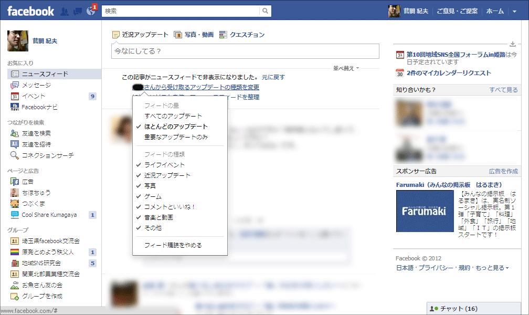Viewport: 529px width, 315px height.
Task: Click イベント count badge 9
Action: click(92, 96)
